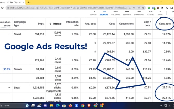
Task: Open Brave browser from the taskbar
Action: (89, 105)
